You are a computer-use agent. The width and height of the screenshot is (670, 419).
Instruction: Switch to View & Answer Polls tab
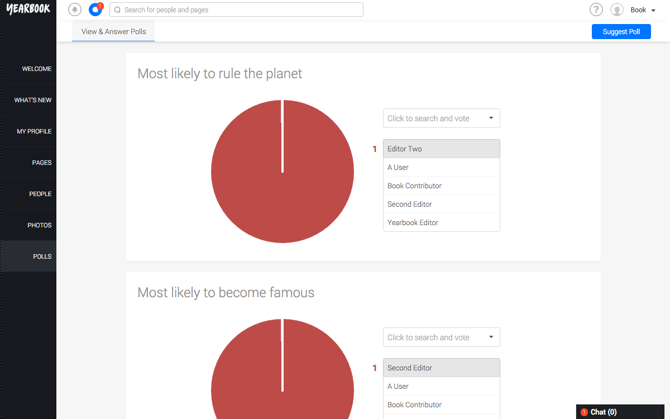113,31
